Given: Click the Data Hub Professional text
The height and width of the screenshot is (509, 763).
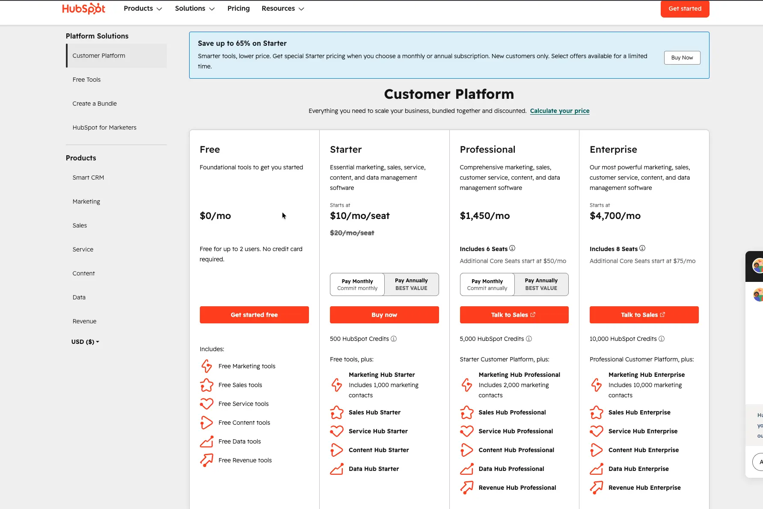Looking at the screenshot, I should click(511, 469).
